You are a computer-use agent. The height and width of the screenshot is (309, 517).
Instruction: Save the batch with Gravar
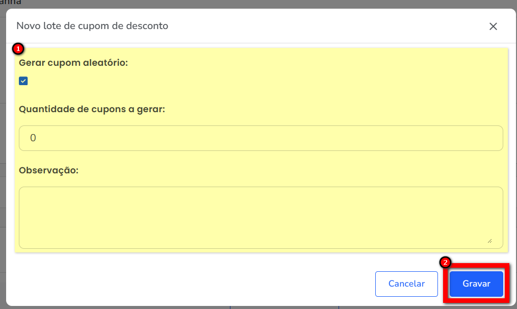476,284
